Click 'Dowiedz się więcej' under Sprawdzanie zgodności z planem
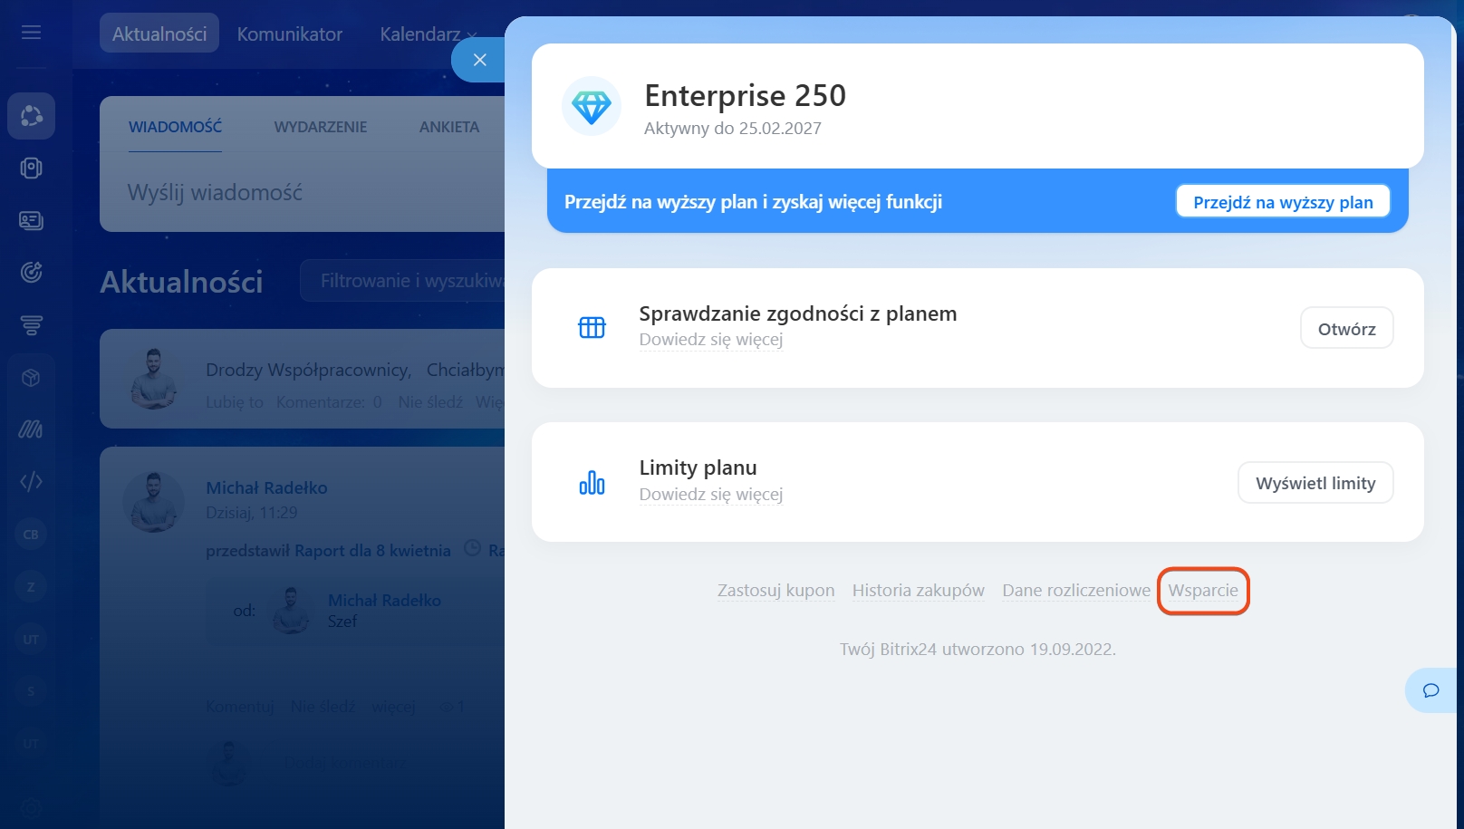This screenshot has height=829, width=1464. 711,340
